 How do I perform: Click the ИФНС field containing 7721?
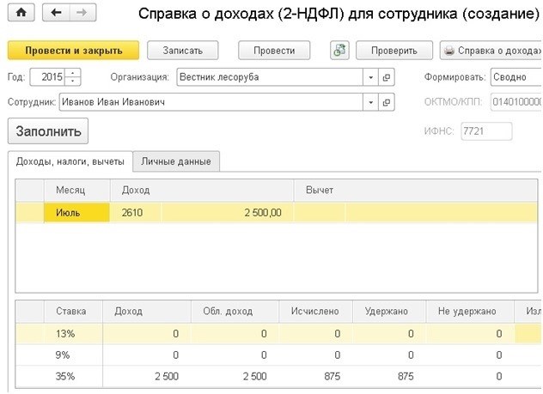click(x=485, y=132)
